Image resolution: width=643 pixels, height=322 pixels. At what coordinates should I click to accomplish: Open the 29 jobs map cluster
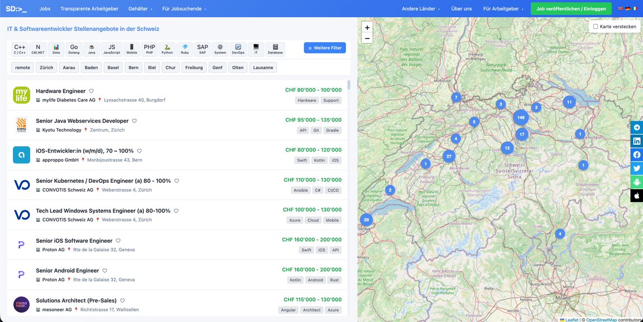click(366, 220)
